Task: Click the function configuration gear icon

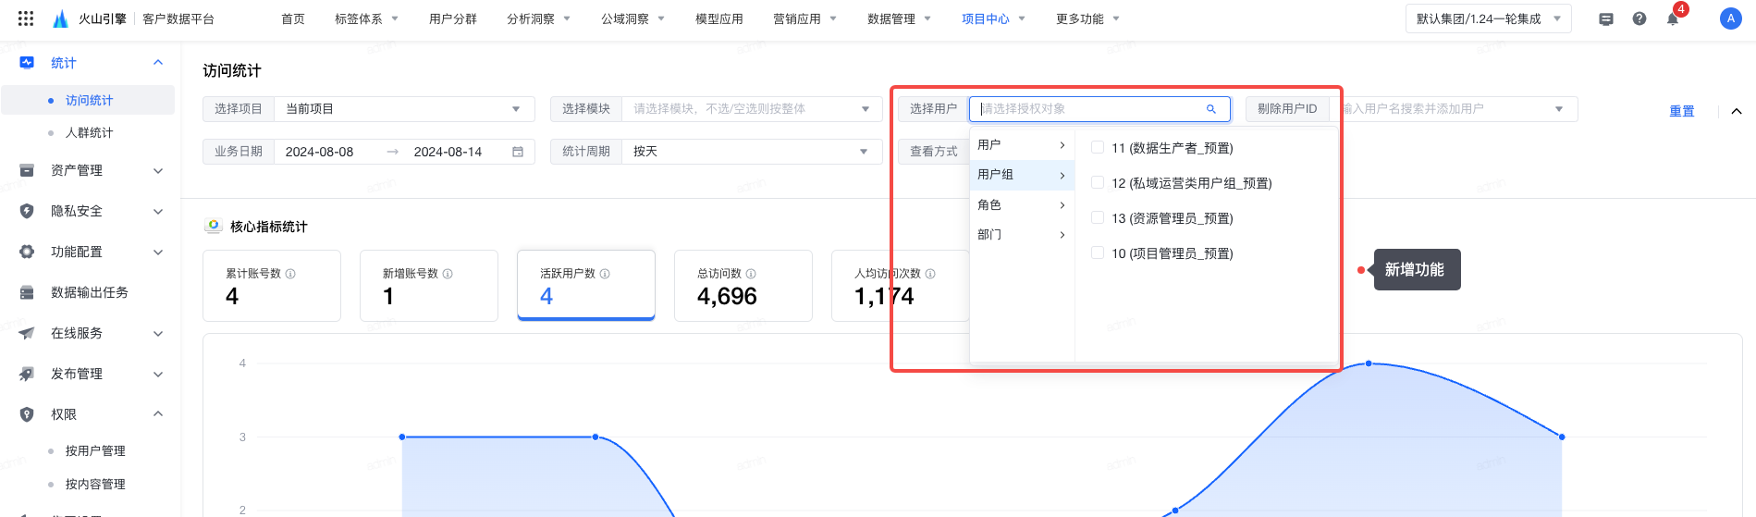Action: (27, 252)
